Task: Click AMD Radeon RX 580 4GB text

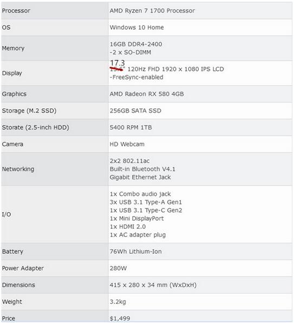Action: coord(147,94)
